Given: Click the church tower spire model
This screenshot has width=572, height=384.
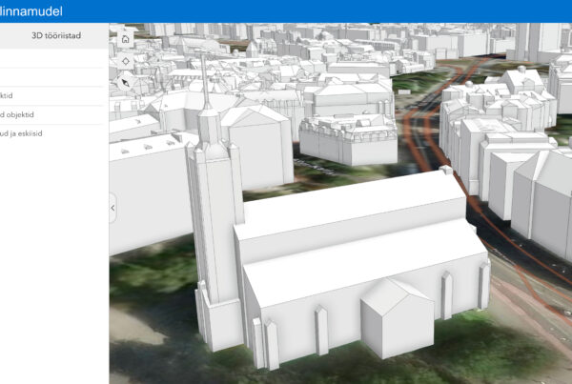Looking at the screenshot, I should click(204, 95).
